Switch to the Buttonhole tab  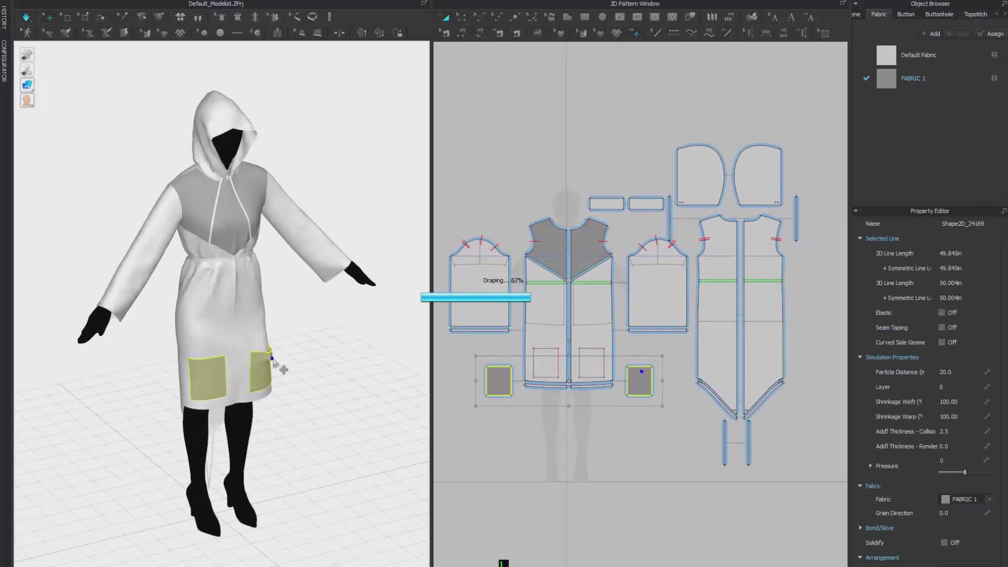[x=939, y=14]
